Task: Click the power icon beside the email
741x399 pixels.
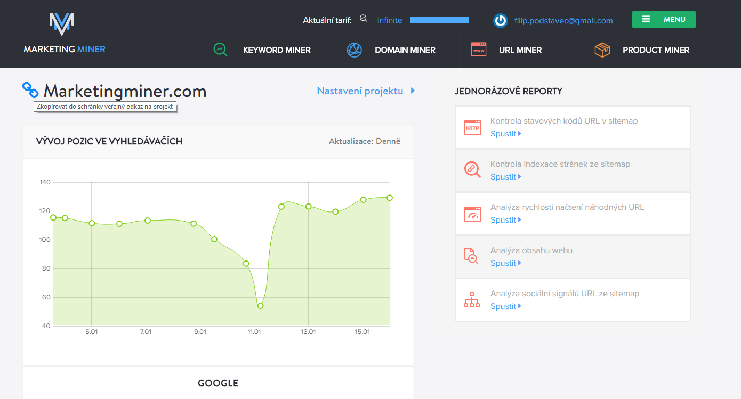Action: coord(500,21)
